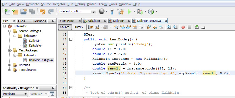Open Profile Project dropdown arrow

156,11
